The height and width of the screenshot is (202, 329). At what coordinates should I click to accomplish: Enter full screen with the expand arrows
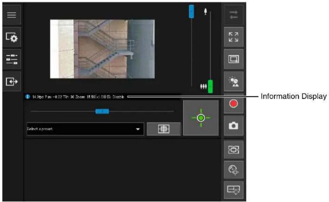click(x=234, y=37)
